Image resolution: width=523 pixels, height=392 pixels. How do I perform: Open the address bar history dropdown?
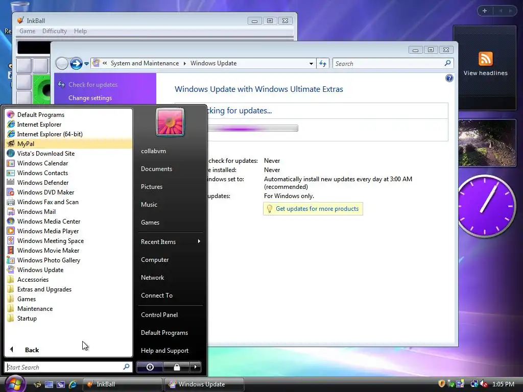coord(311,63)
